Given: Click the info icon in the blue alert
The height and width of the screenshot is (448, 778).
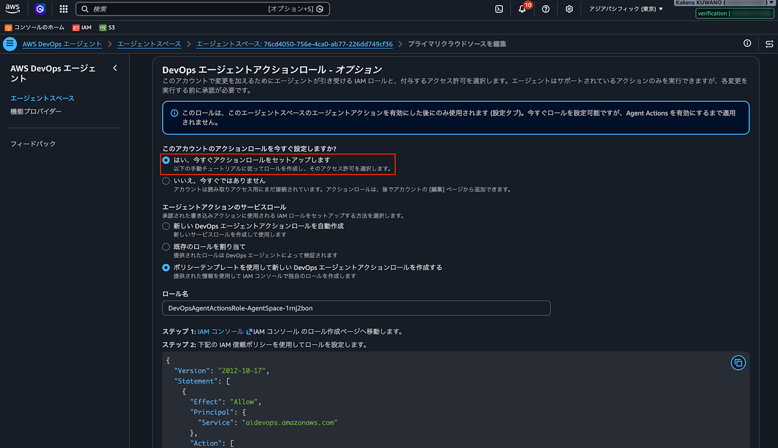Looking at the screenshot, I should pos(174,113).
